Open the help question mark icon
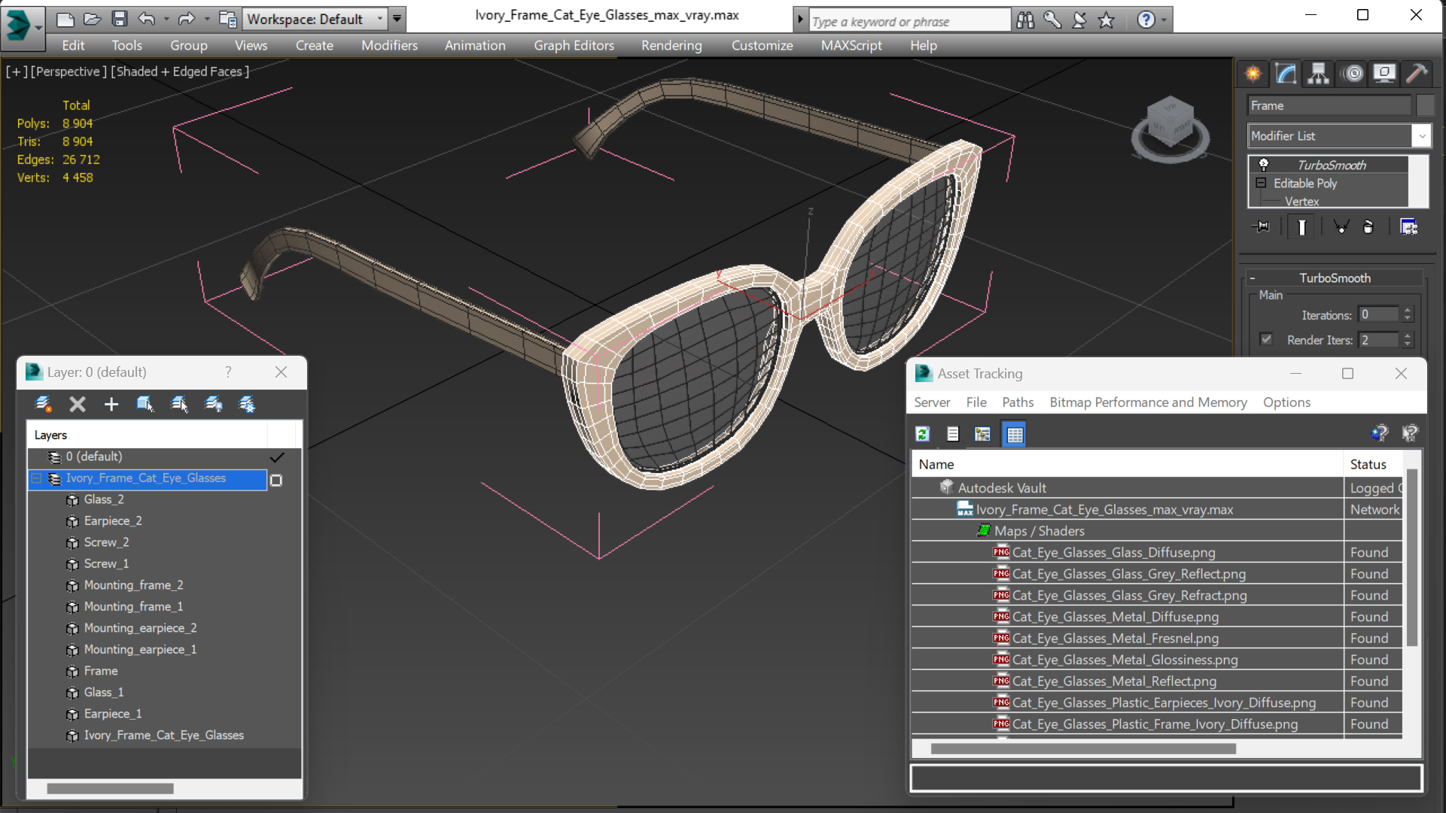Image resolution: width=1446 pixels, height=813 pixels. click(x=1146, y=20)
